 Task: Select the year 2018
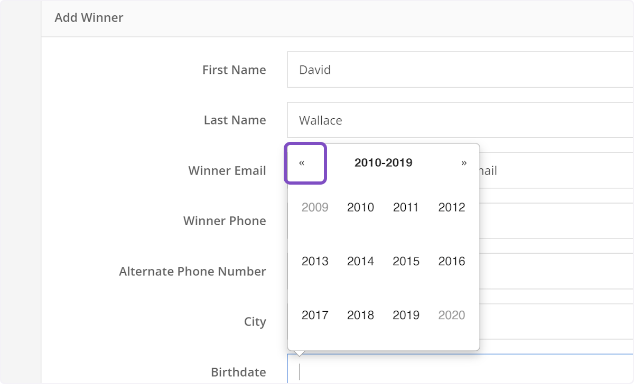pyautogui.click(x=360, y=315)
